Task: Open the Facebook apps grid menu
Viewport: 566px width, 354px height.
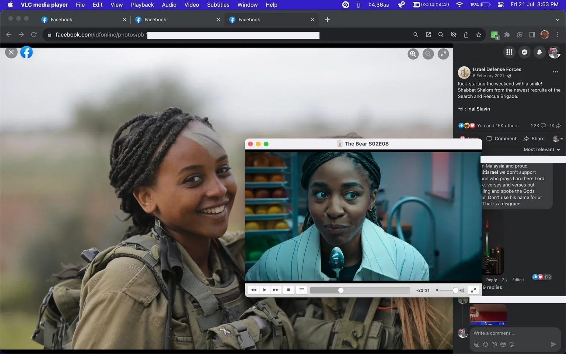Action: click(x=509, y=52)
